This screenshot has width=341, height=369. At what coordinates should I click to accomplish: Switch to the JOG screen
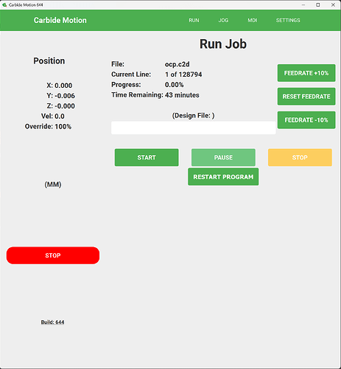tap(223, 21)
